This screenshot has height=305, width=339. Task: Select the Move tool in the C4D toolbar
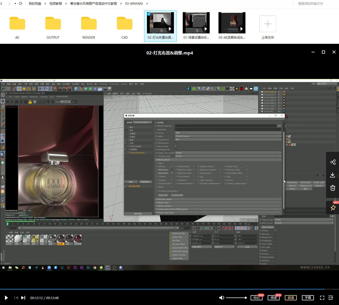[x=19, y=89]
